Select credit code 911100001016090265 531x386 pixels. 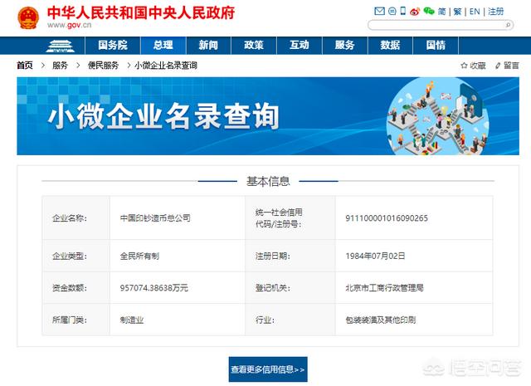387,218
